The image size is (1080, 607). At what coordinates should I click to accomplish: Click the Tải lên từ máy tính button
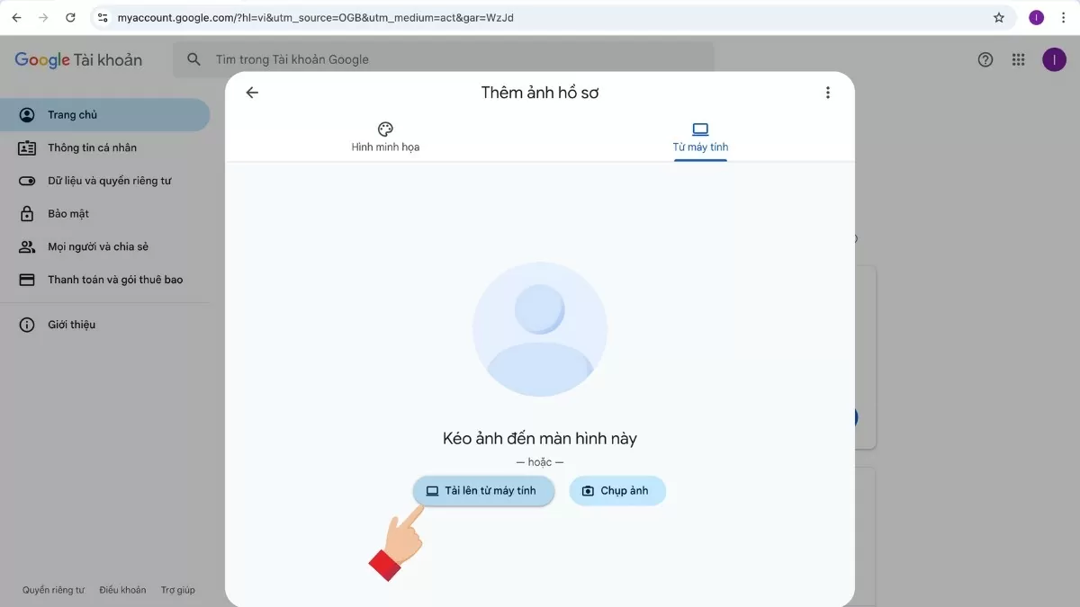point(483,490)
